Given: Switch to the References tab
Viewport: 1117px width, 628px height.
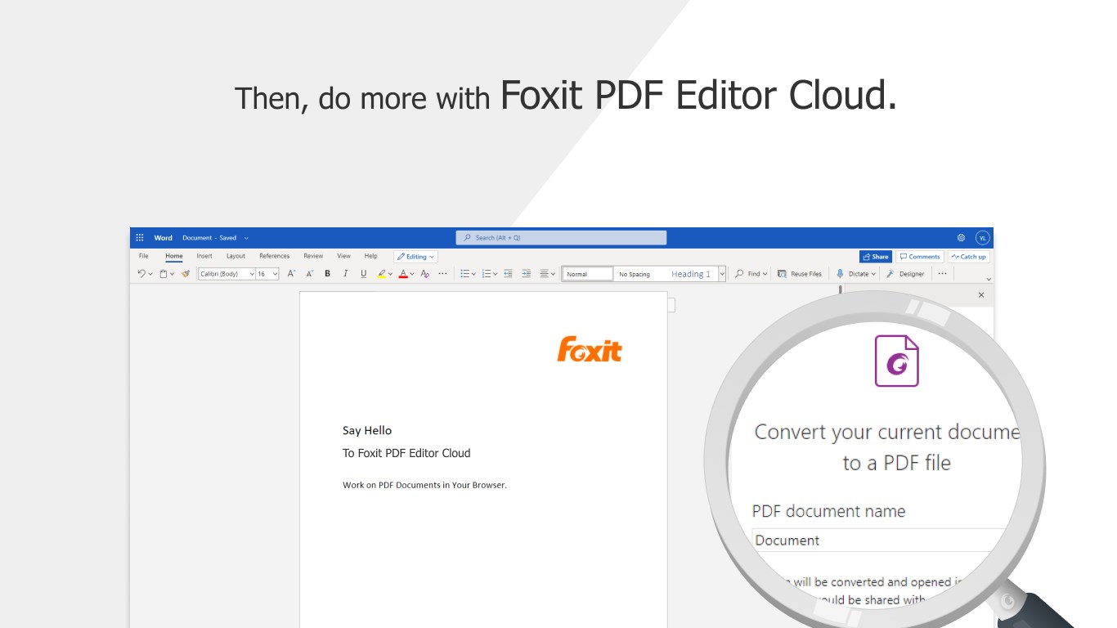Looking at the screenshot, I should (x=274, y=256).
